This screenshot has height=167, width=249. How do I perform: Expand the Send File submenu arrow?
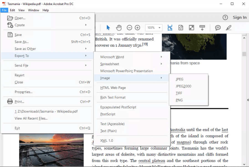[86, 65]
